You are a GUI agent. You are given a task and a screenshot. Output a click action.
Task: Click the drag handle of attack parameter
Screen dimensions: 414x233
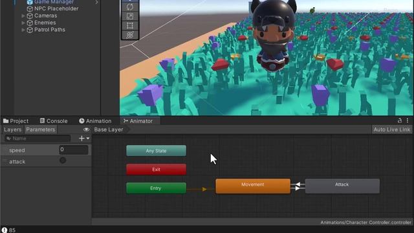[x=5, y=161]
